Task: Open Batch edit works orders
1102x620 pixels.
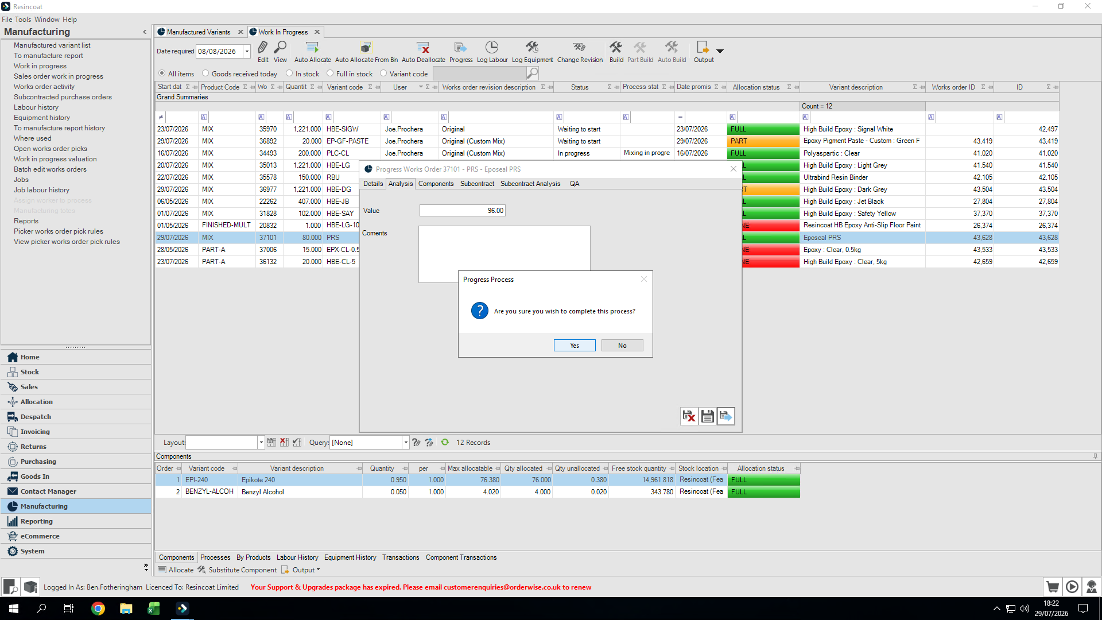Action: 51,169
